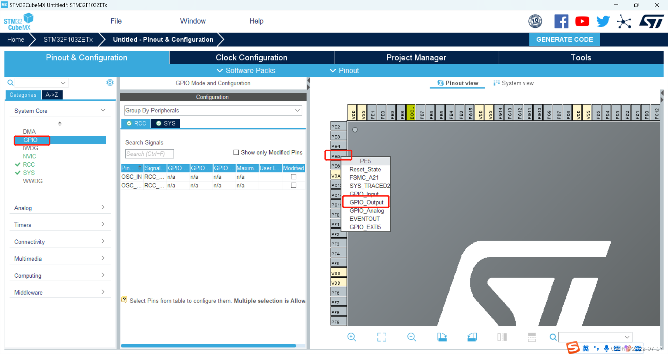Zoom out of the pinout chip view
668x354 pixels.
click(412, 337)
